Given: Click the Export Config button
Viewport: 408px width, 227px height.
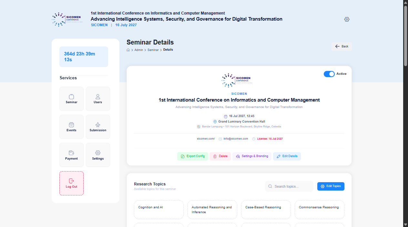Looking at the screenshot, I should click(x=193, y=156).
